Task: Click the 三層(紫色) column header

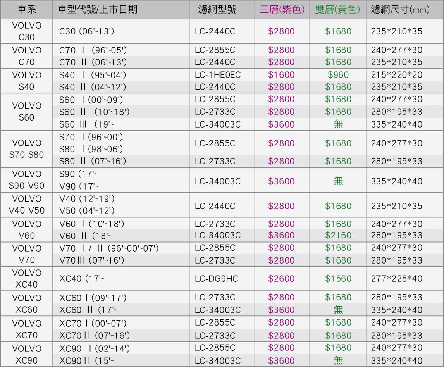Action: click(x=282, y=10)
